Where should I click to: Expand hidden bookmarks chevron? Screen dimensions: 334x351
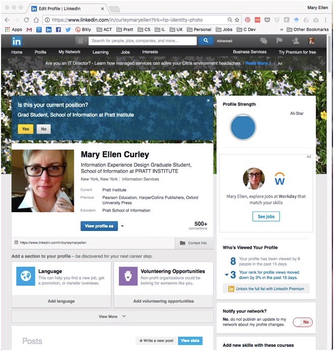point(282,29)
